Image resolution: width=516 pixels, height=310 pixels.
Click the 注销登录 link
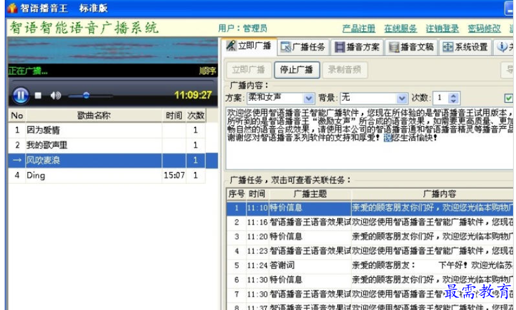442,29
